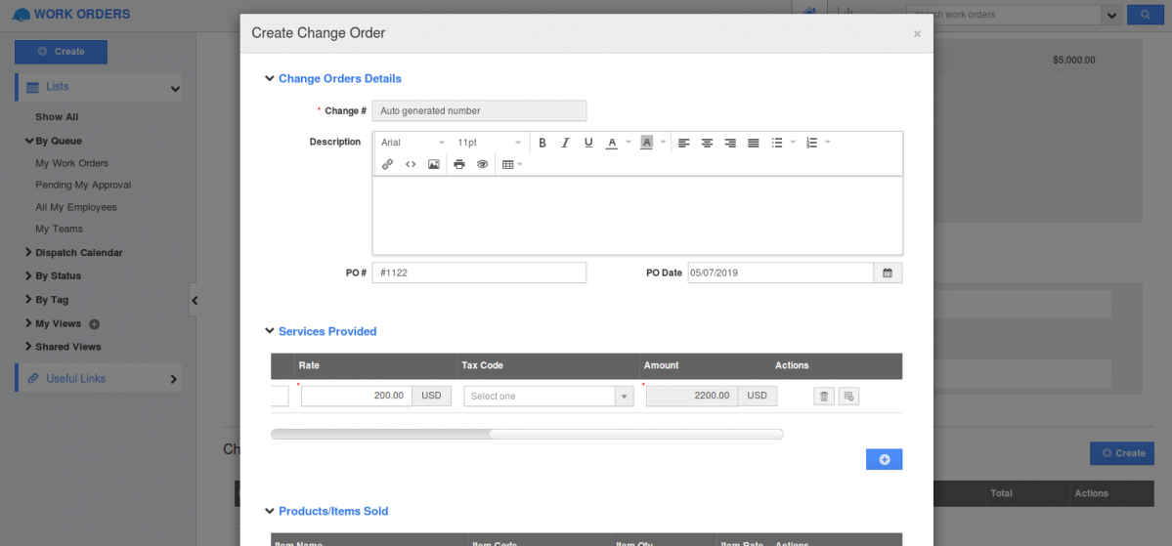Click the print icon in editor

tap(459, 165)
